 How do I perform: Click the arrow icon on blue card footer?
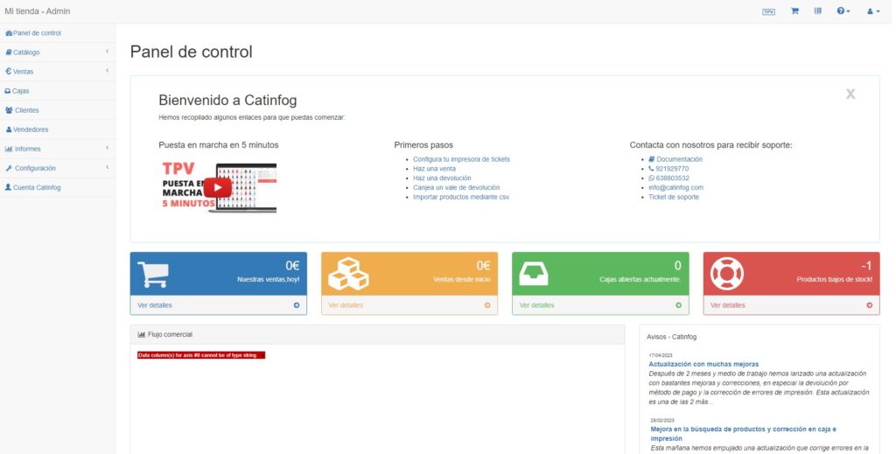297,305
